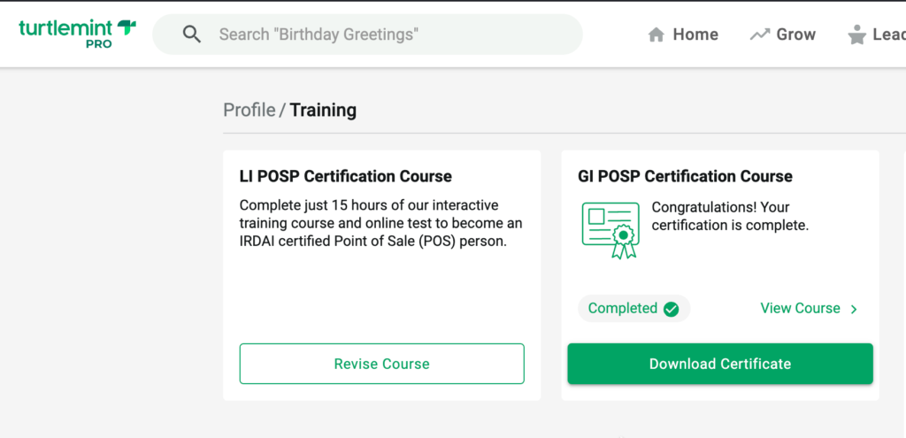Screen dimensions: 906x438
Task: Click the View Course chevron arrow
Action: click(x=854, y=310)
